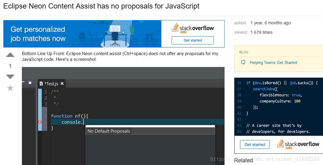This screenshot has width=323, height=165.
Task: Upvote the question with the up arrow
Action: pyautogui.click(x=10, y=55)
